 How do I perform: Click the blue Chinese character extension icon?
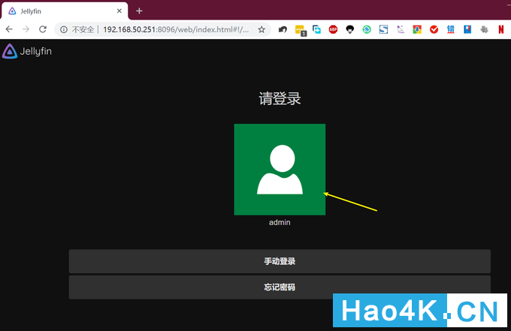tap(451, 29)
